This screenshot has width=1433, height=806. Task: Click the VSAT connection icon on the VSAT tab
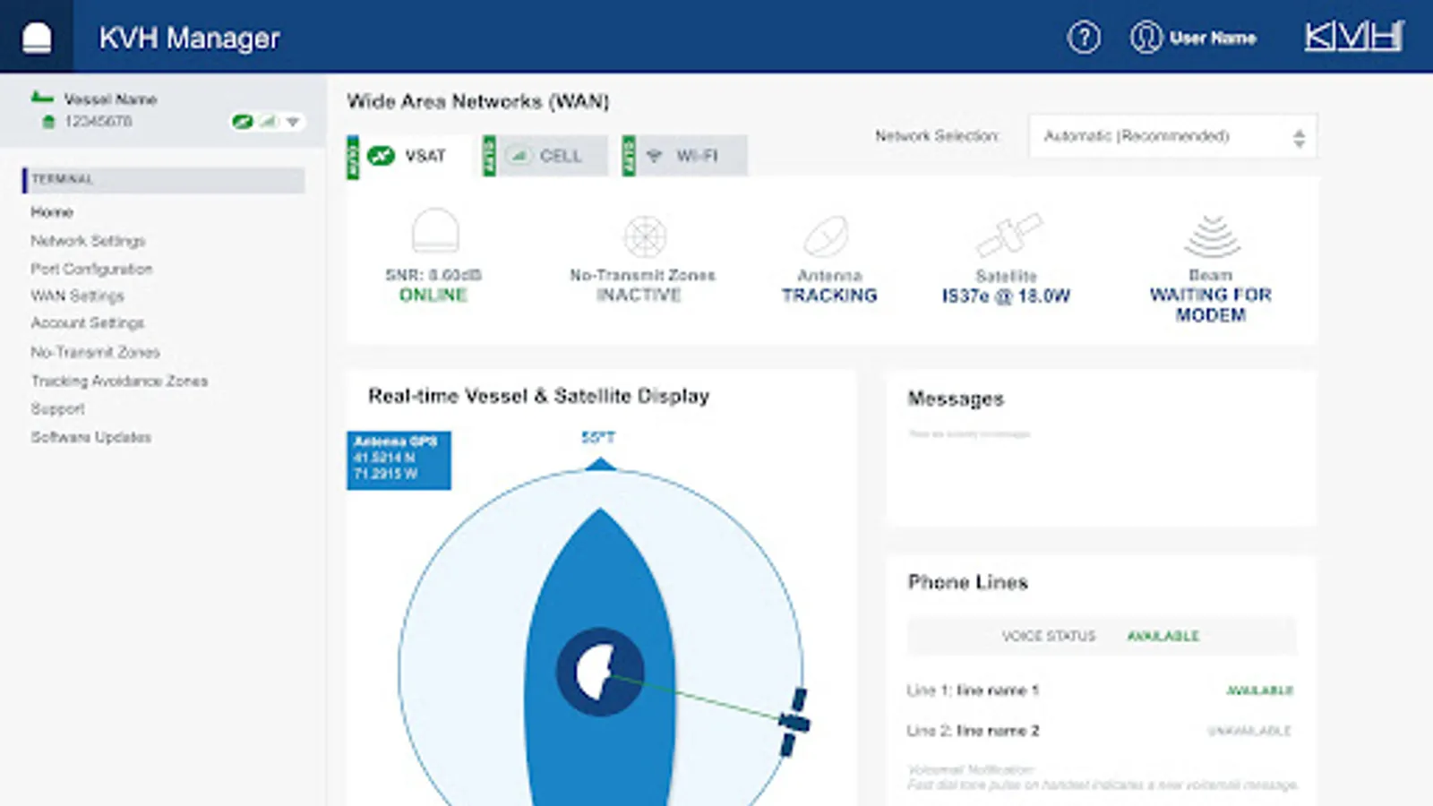point(381,156)
